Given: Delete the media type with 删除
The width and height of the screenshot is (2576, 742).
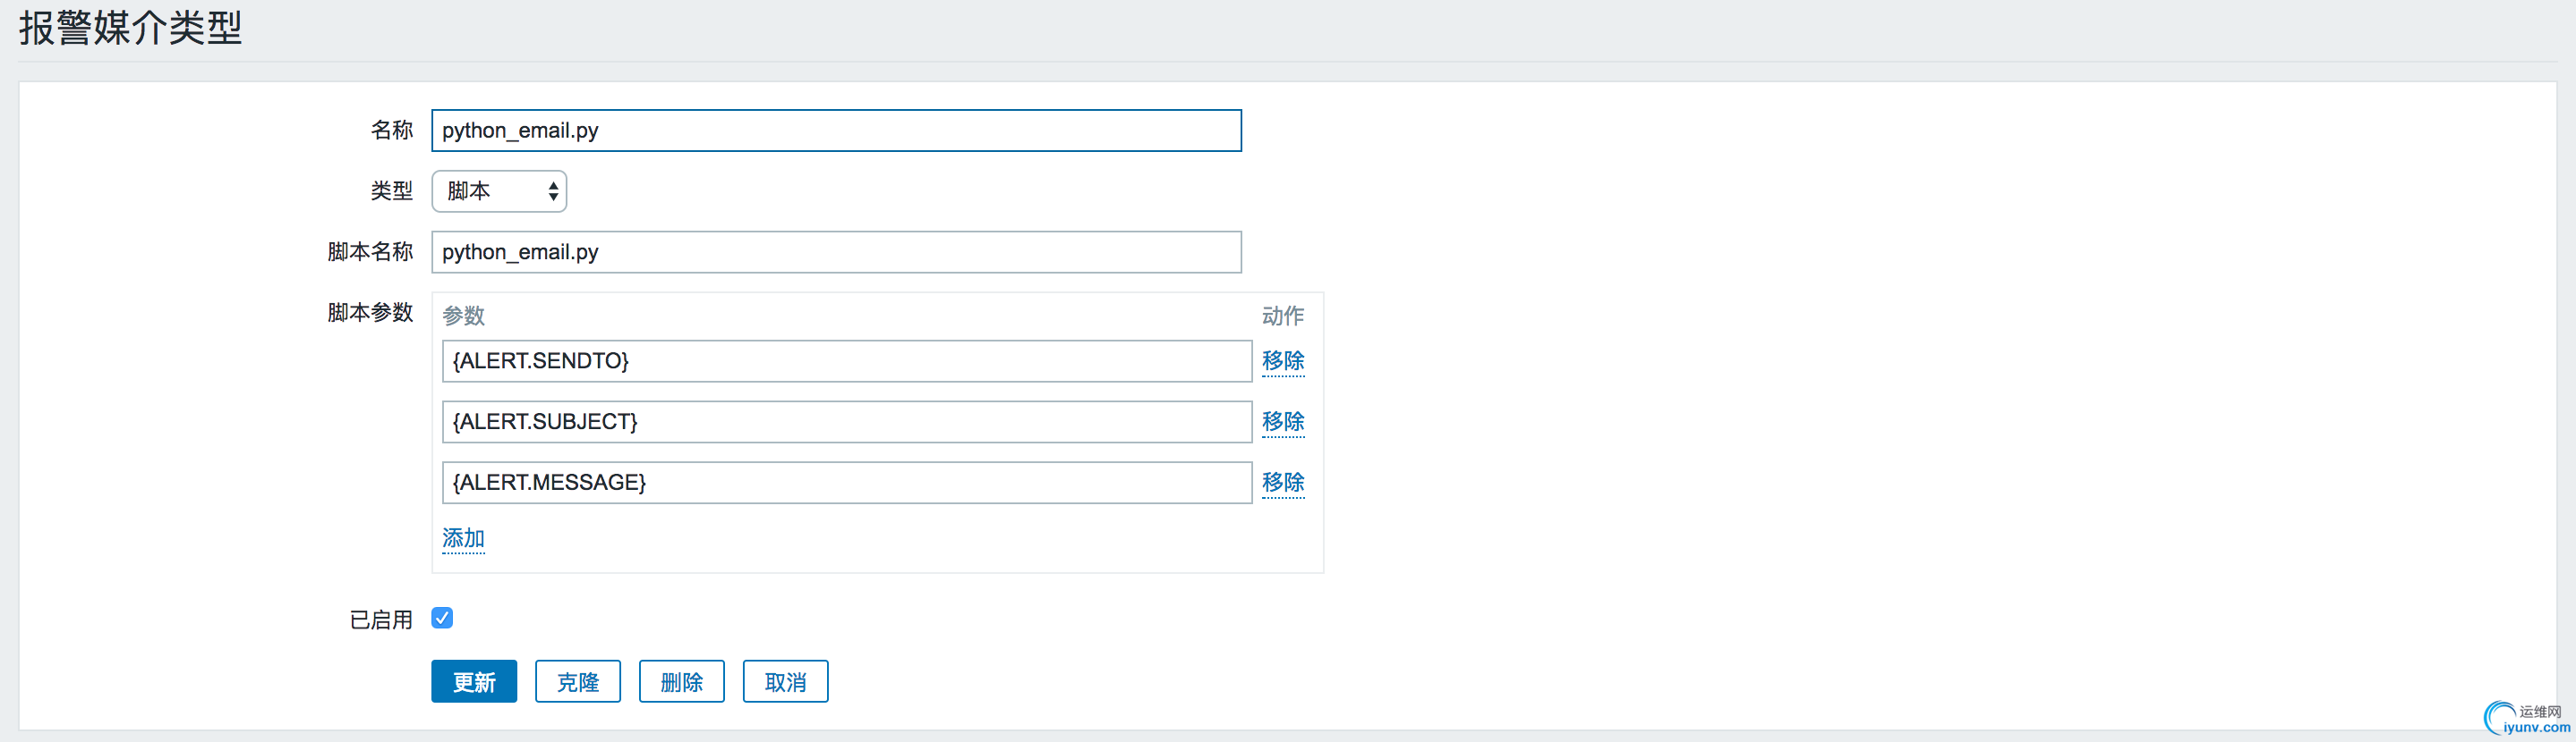Looking at the screenshot, I should (681, 681).
